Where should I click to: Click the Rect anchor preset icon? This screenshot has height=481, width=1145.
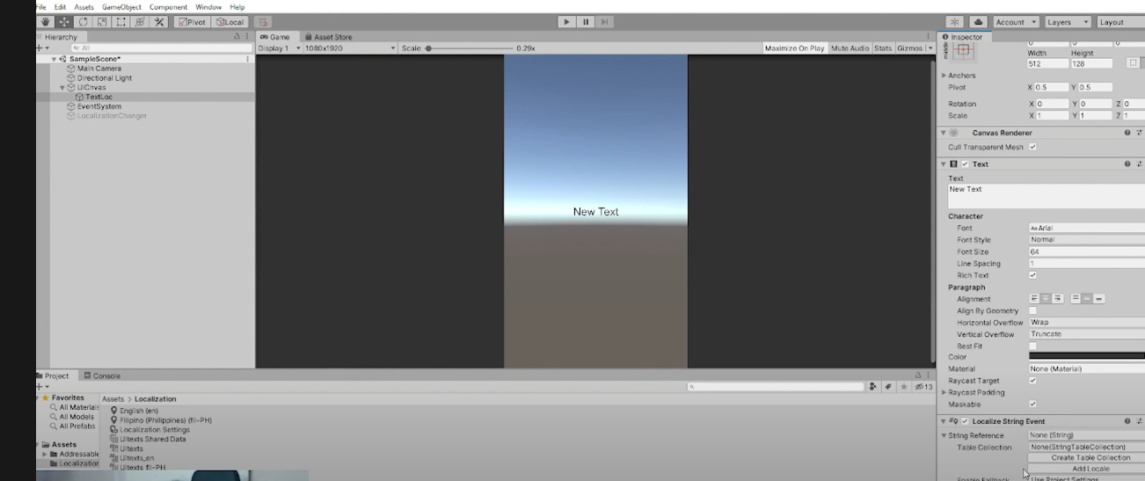point(964,51)
